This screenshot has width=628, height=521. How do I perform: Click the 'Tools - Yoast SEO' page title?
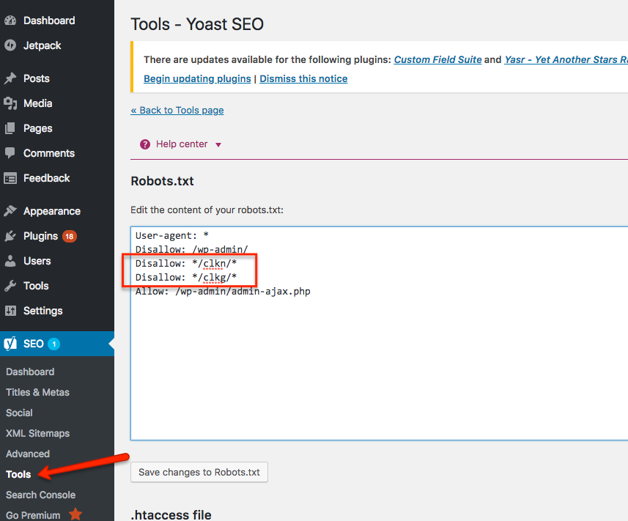click(197, 24)
